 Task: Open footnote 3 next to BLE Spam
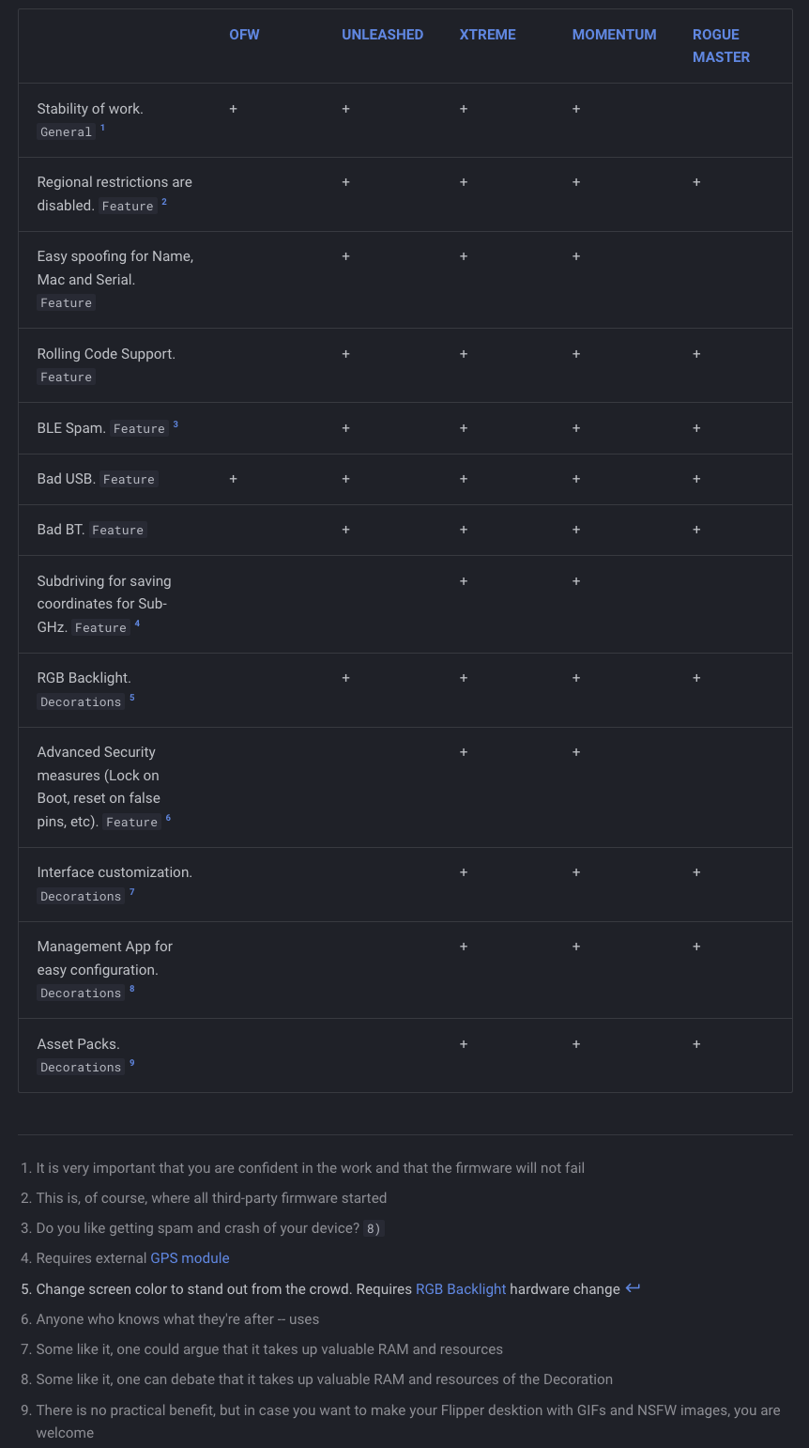(176, 424)
